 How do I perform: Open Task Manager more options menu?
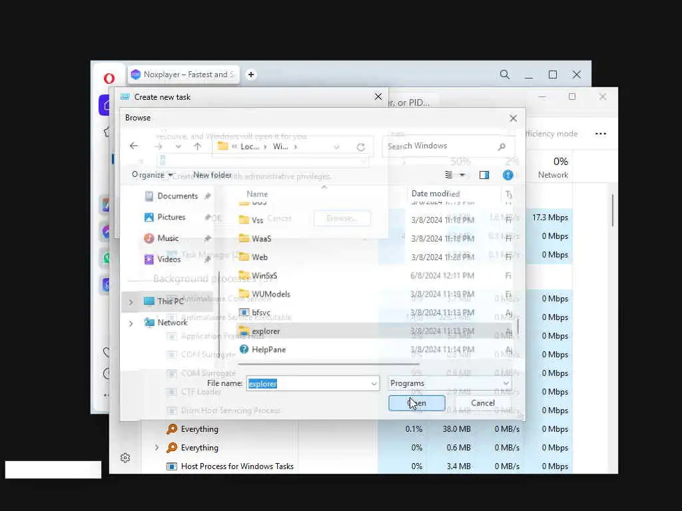[x=601, y=133]
